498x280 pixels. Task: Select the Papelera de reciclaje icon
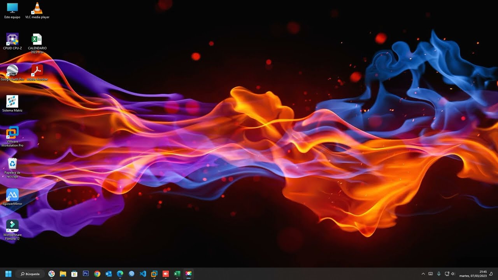pos(12,168)
